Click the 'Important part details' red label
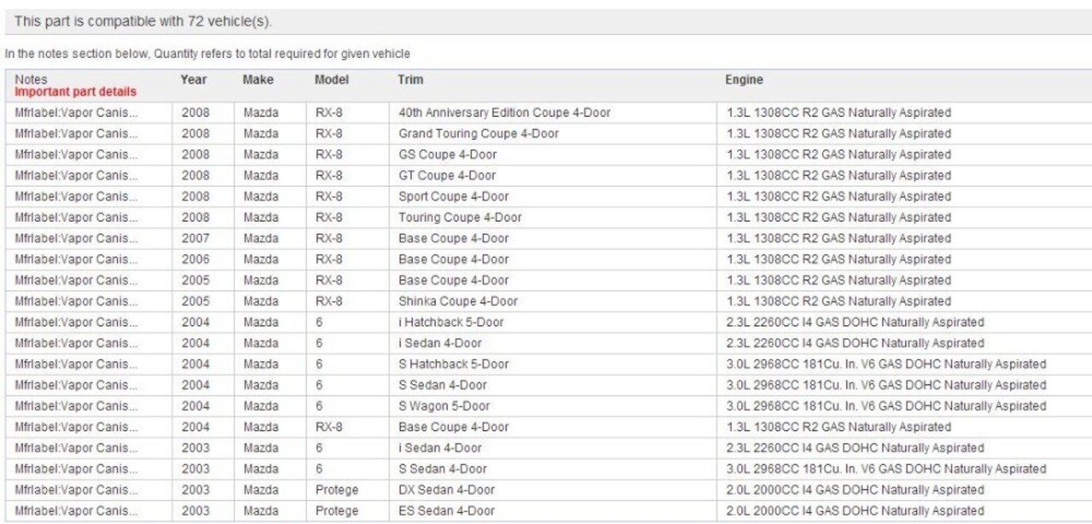The height and width of the screenshot is (524, 1092). coord(75,91)
